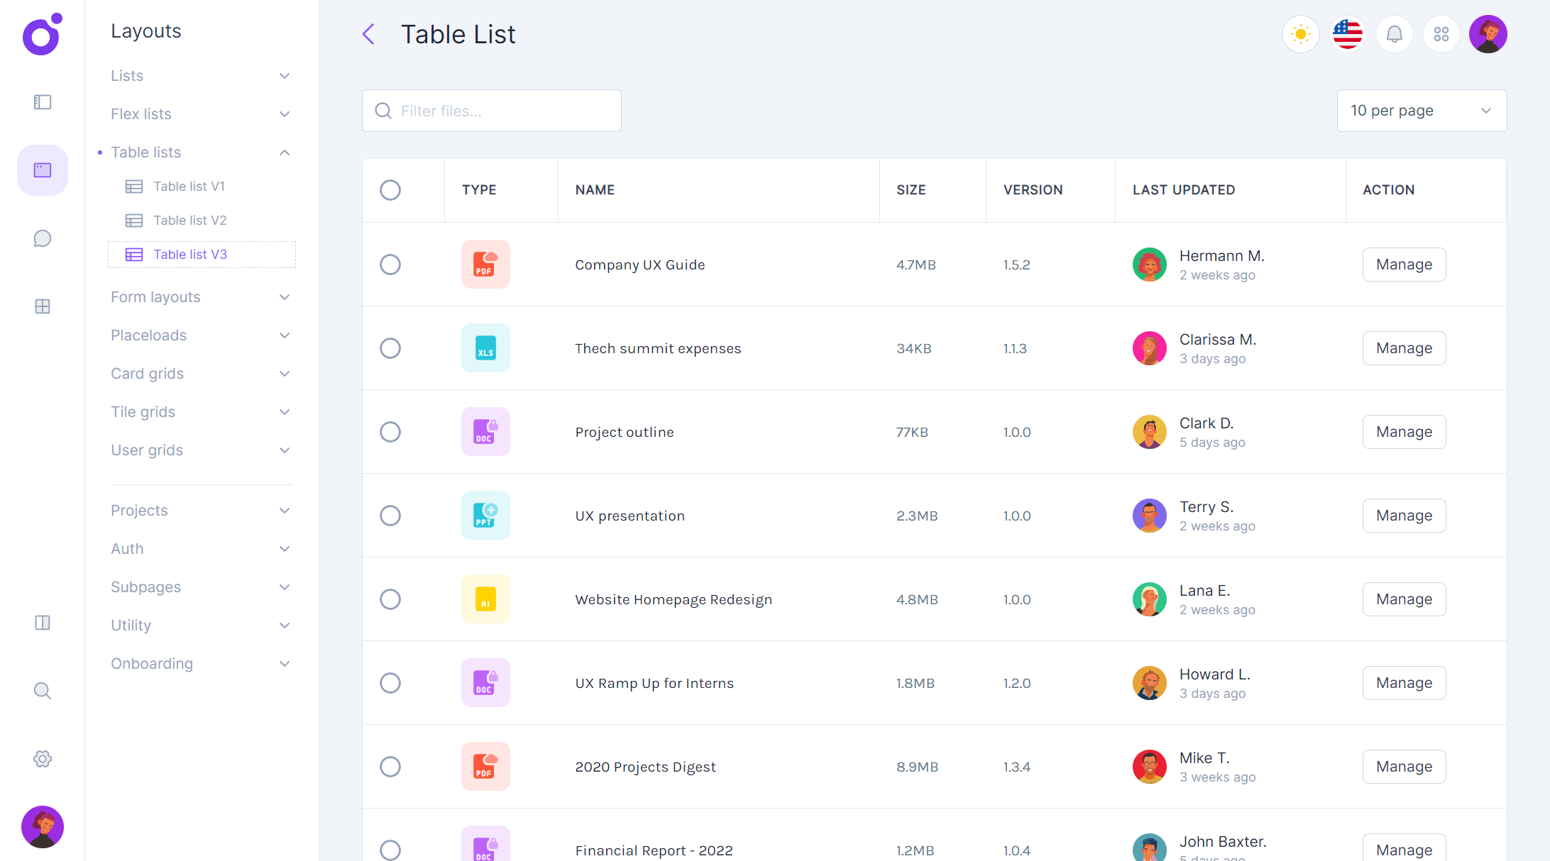The image size is (1550, 861).
Task: Click Manage for Thech summit expenses
Action: 1404,348
